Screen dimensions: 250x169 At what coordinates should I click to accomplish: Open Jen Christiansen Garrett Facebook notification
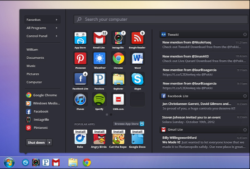click(204, 106)
